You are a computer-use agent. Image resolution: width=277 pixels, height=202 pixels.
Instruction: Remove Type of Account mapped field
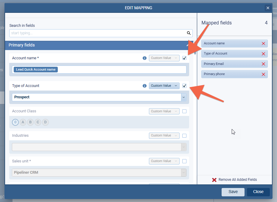pyautogui.click(x=263, y=54)
